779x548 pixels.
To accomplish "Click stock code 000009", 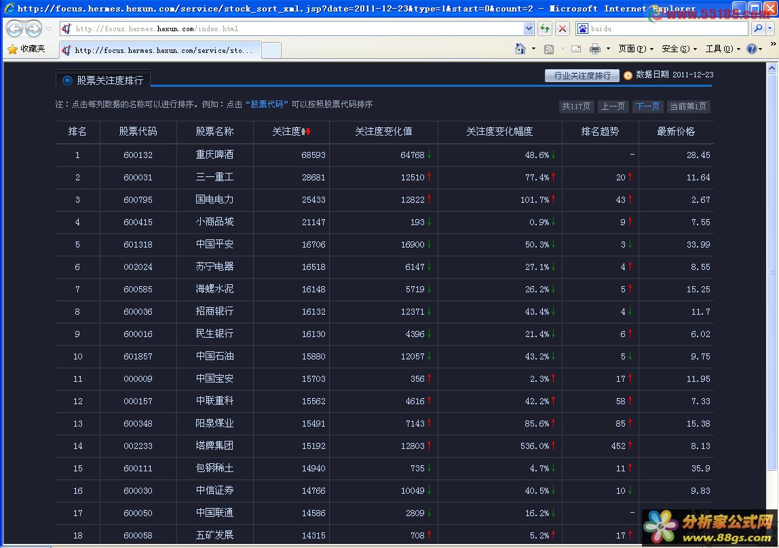I will click(x=138, y=378).
